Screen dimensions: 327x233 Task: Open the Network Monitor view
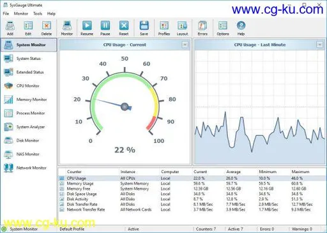tap(29, 168)
